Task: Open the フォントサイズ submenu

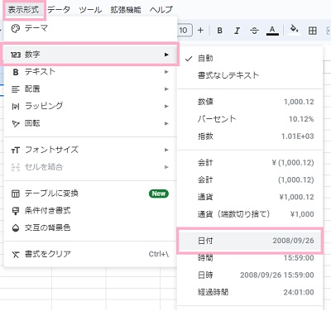Action: point(90,150)
